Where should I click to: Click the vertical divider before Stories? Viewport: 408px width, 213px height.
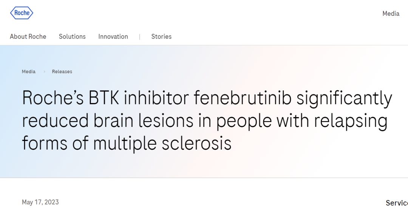pyautogui.click(x=140, y=37)
